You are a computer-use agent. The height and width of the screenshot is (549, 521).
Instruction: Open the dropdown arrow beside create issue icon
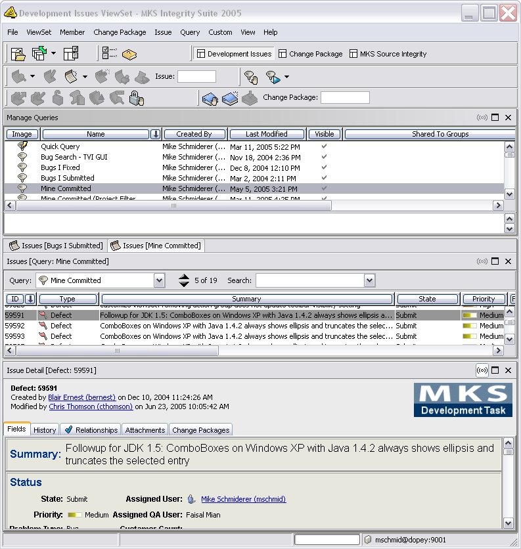85,77
